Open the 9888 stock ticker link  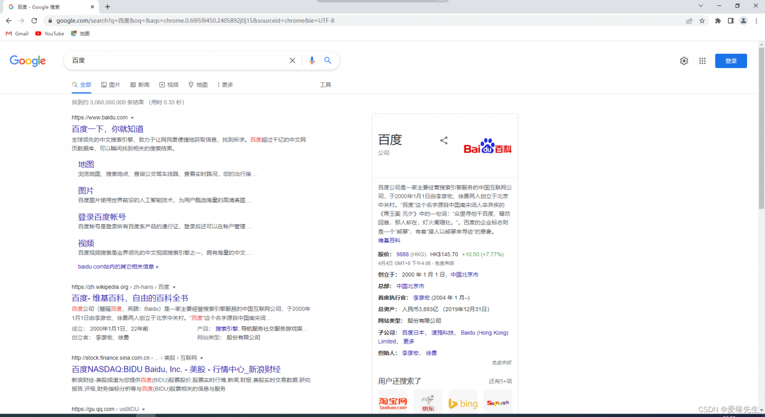403,255
